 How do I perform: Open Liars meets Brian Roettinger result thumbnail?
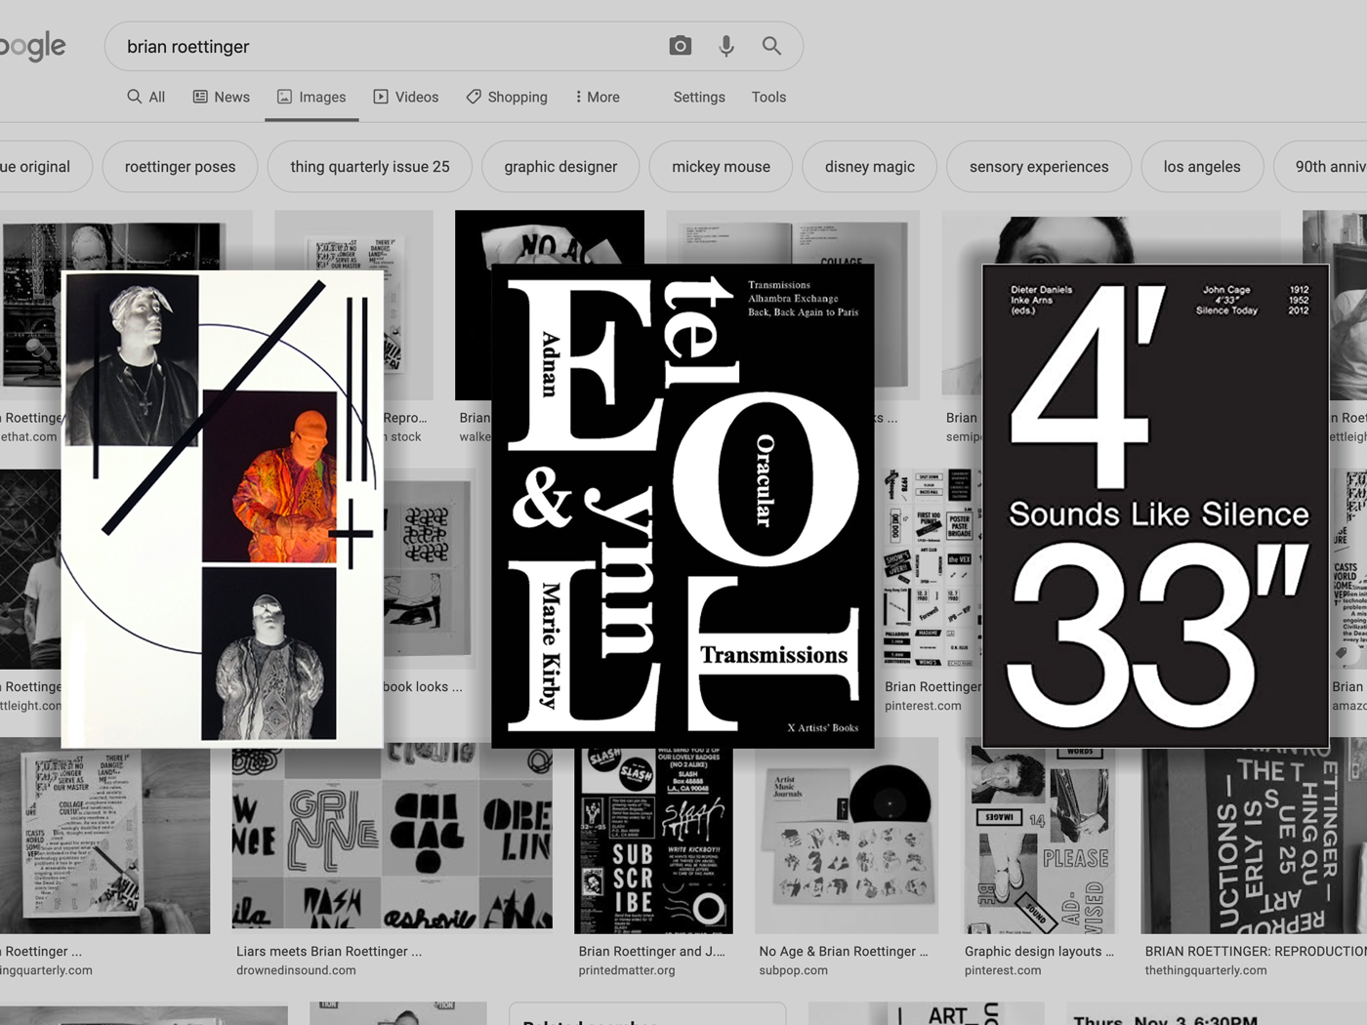pyautogui.click(x=392, y=838)
